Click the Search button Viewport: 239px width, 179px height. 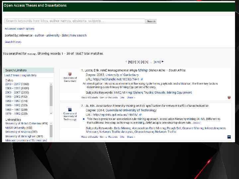tap(151, 21)
